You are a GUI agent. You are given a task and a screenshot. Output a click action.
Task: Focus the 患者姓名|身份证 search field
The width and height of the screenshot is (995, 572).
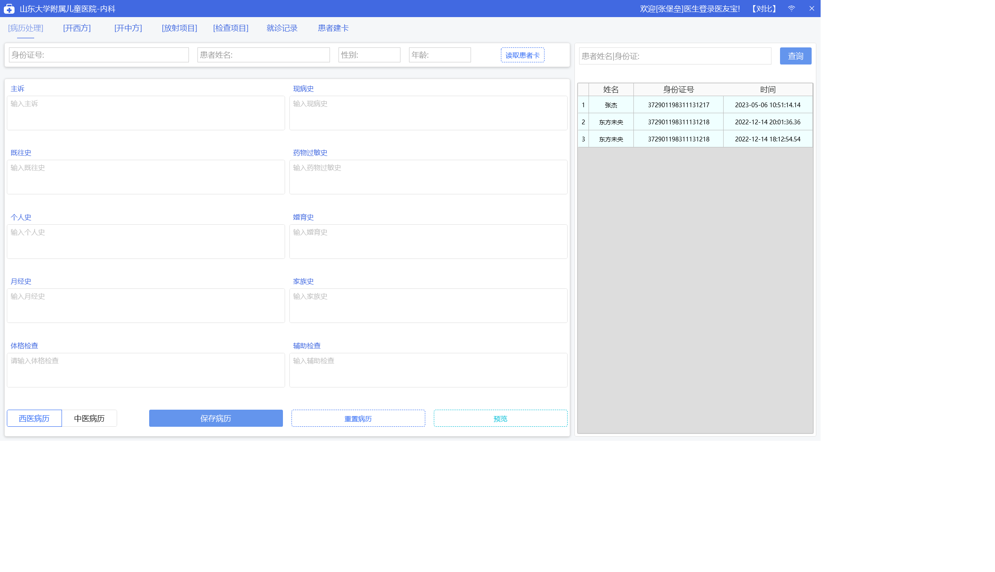675,56
